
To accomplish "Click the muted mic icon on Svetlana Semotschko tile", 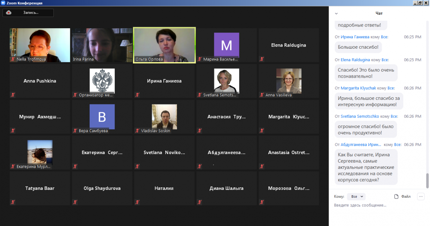I will coord(200,95).
